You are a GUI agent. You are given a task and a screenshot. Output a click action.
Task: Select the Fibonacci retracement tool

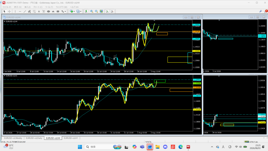(x=34, y=12)
